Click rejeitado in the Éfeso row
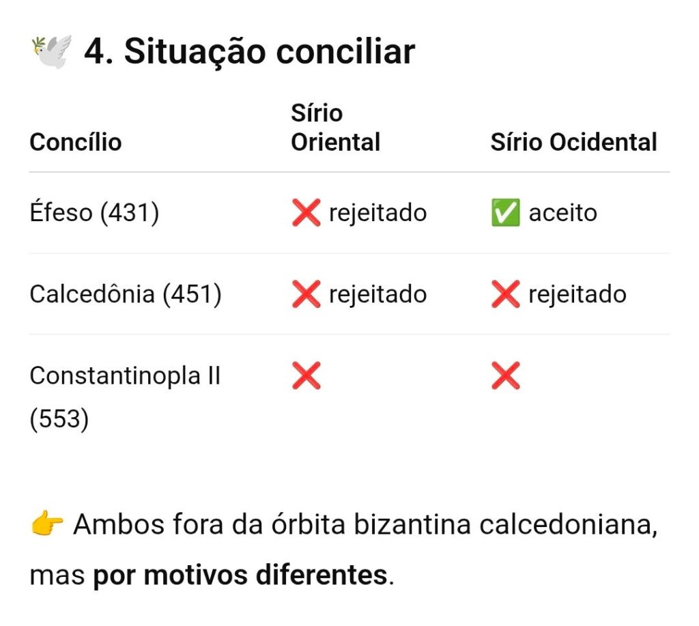This screenshot has width=699, height=626. coord(377,213)
